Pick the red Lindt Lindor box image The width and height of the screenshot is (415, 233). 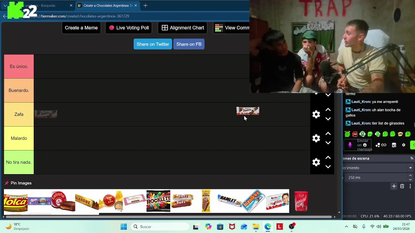point(301,201)
